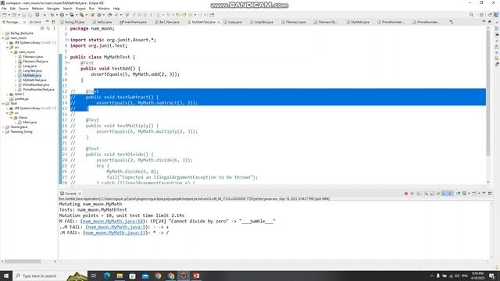This screenshot has height=281, width=500.
Task: Expand the TrainingJava project
Action: click(x=3, y=127)
